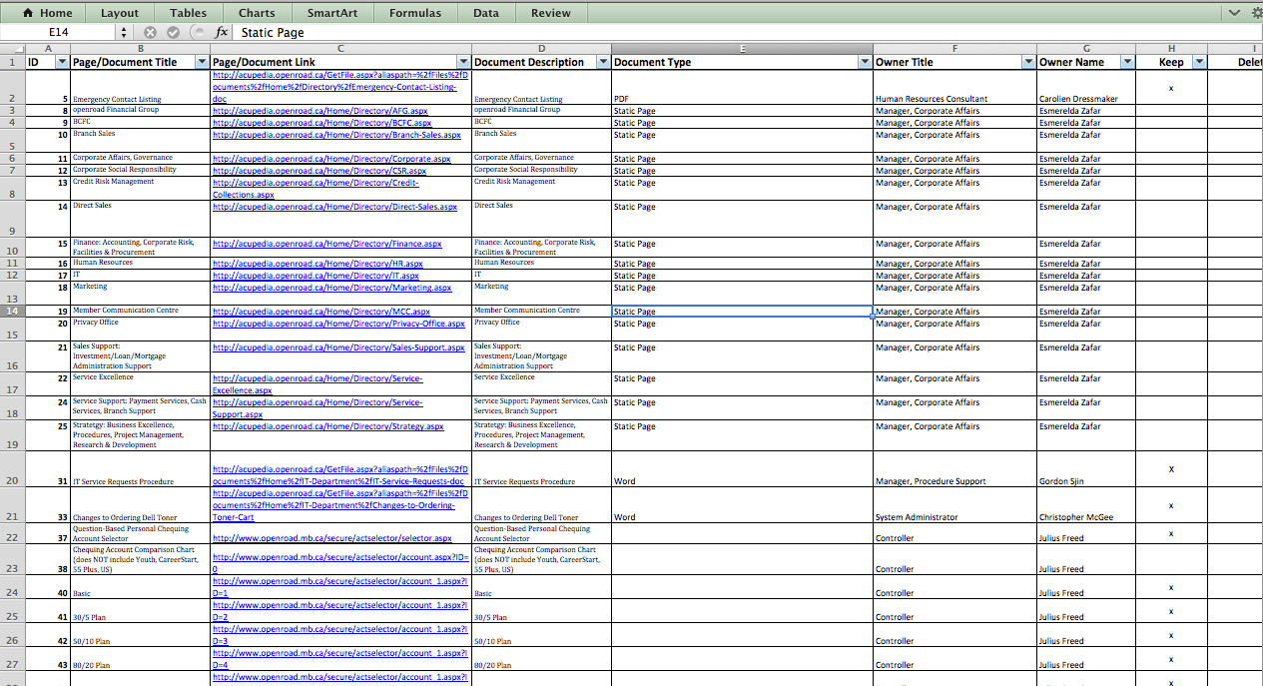Image resolution: width=1263 pixels, height=686 pixels.
Task: Collapse the ribbon with the chevron
Action: click(x=1235, y=13)
